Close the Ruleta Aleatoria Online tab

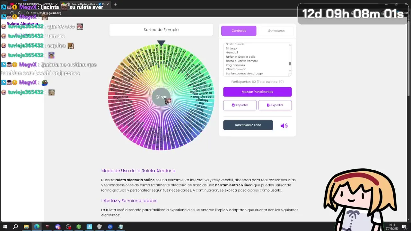[x=108, y=4]
